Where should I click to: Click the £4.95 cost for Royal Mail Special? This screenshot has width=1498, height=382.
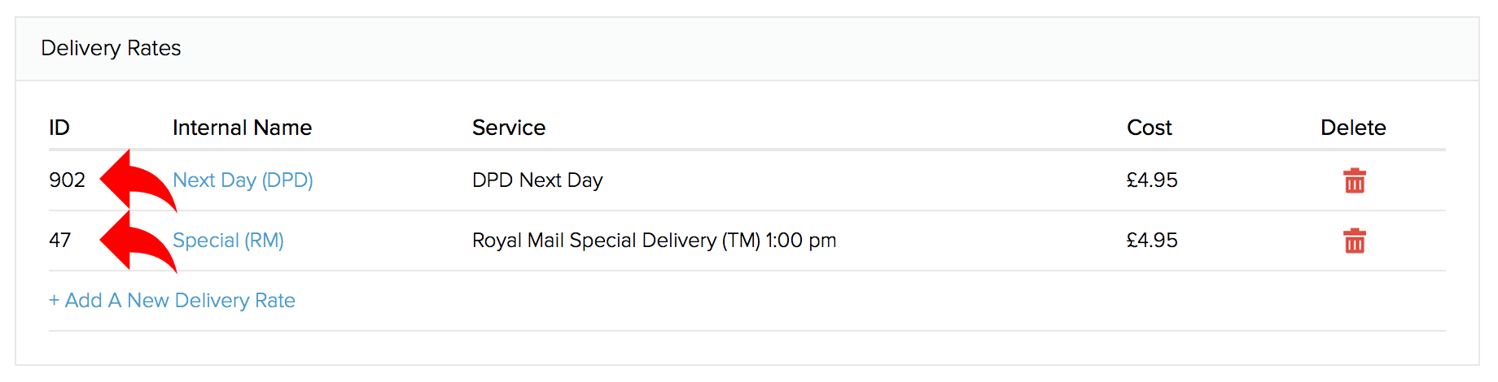tap(1152, 241)
